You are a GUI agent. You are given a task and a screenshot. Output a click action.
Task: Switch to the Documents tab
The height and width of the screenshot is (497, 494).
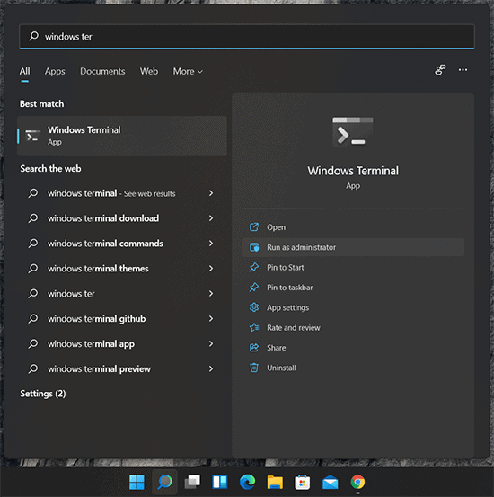pyautogui.click(x=102, y=71)
